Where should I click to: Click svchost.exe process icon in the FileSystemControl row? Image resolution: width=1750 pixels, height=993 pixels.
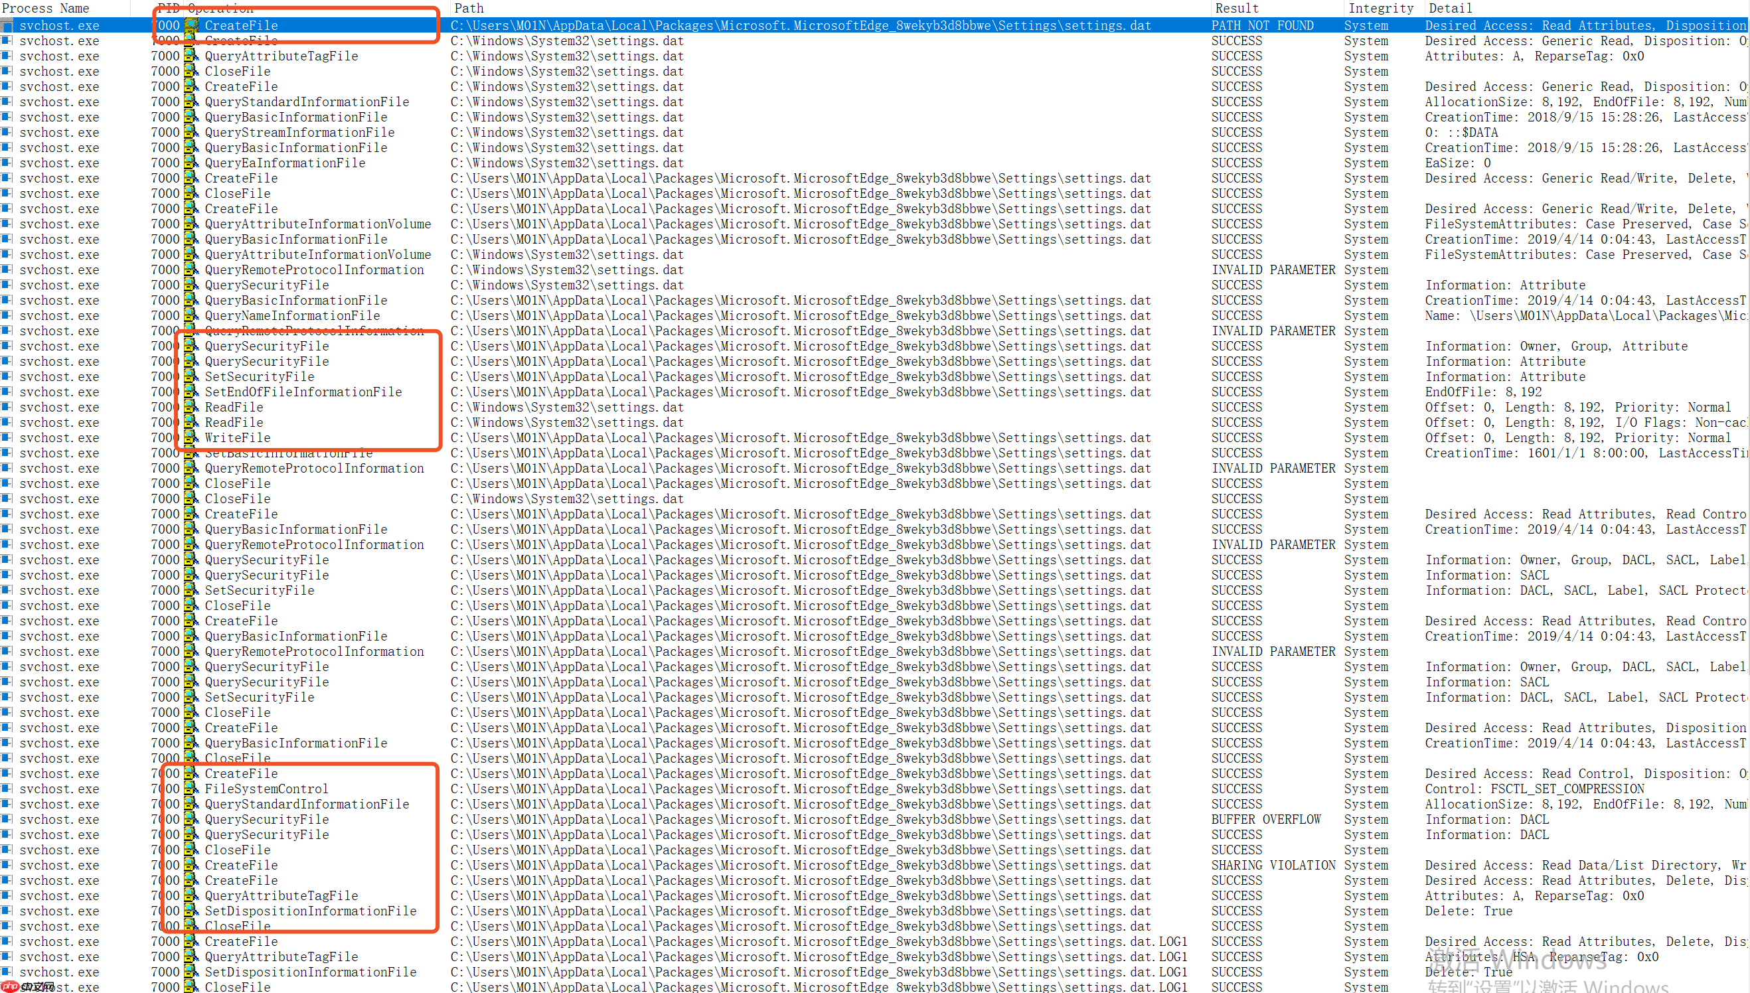[7, 789]
